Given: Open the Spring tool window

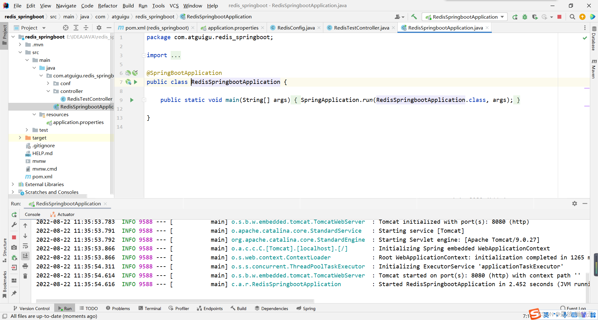Looking at the screenshot, I should 309,308.
